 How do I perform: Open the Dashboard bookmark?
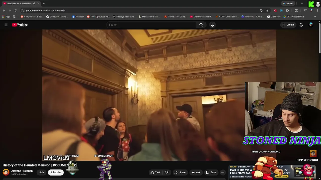[274, 17]
